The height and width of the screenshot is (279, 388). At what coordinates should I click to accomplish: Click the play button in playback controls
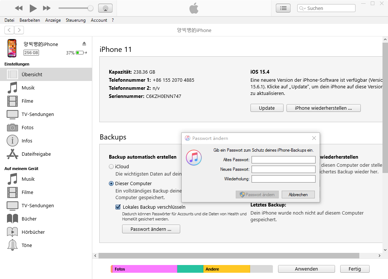33,8
